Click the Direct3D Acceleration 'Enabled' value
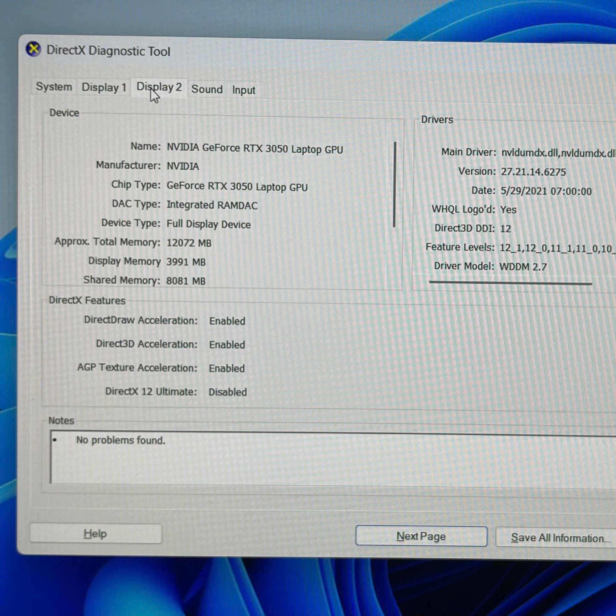Image resolution: width=616 pixels, height=616 pixels. 227,345
